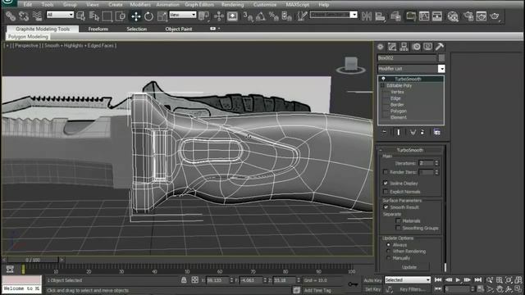Activate Select and Move tool
525x295 pixels.
pyautogui.click(x=135, y=16)
